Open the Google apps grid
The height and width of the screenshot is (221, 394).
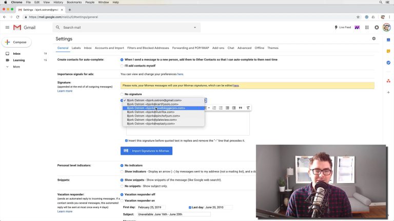coord(367,27)
